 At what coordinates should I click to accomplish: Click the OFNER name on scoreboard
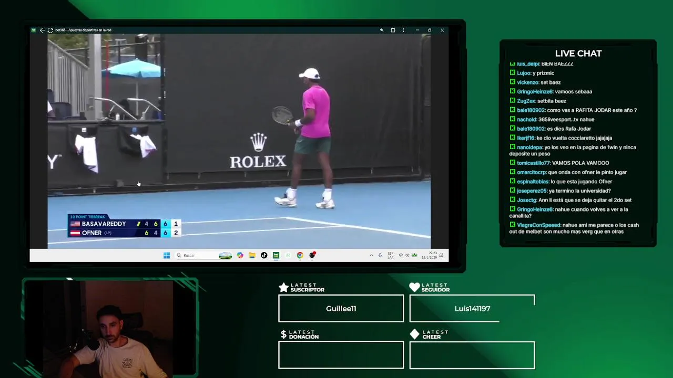click(91, 233)
